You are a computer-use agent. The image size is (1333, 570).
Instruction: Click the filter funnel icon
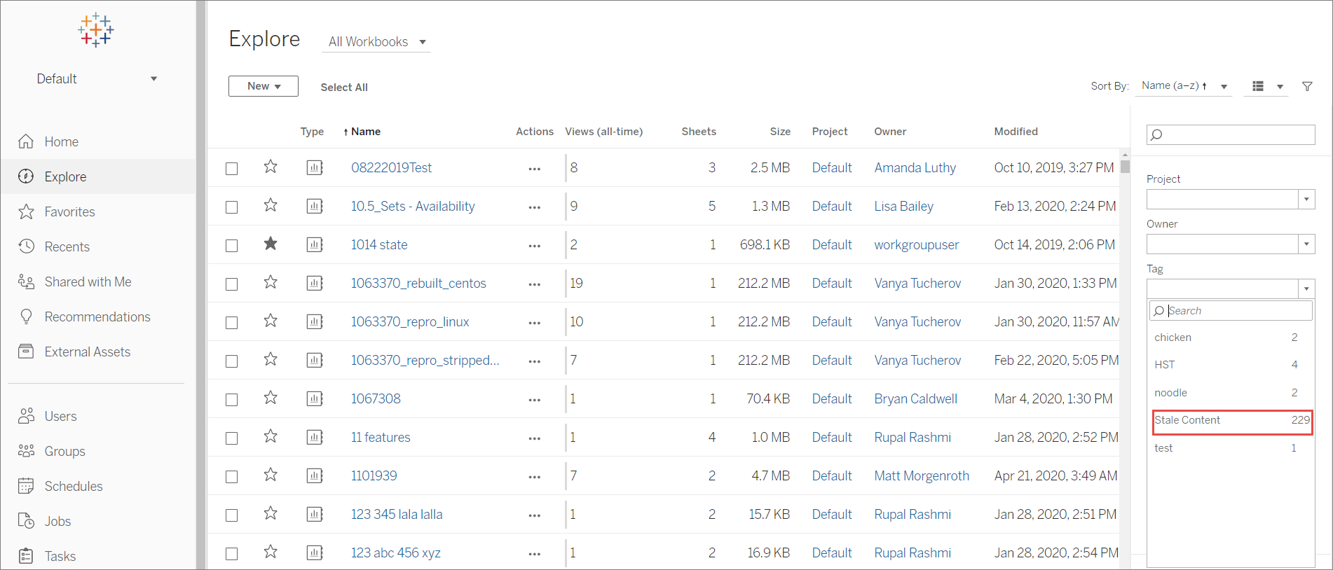click(1307, 86)
